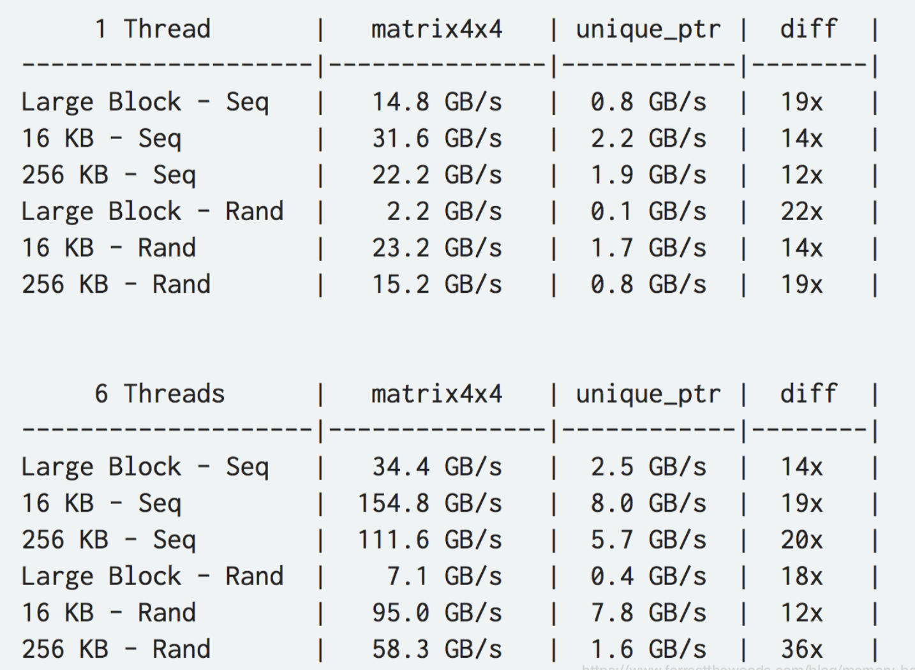Click the '6 Threads' table header
The height and width of the screenshot is (670, 915).
tap(160, 394)
